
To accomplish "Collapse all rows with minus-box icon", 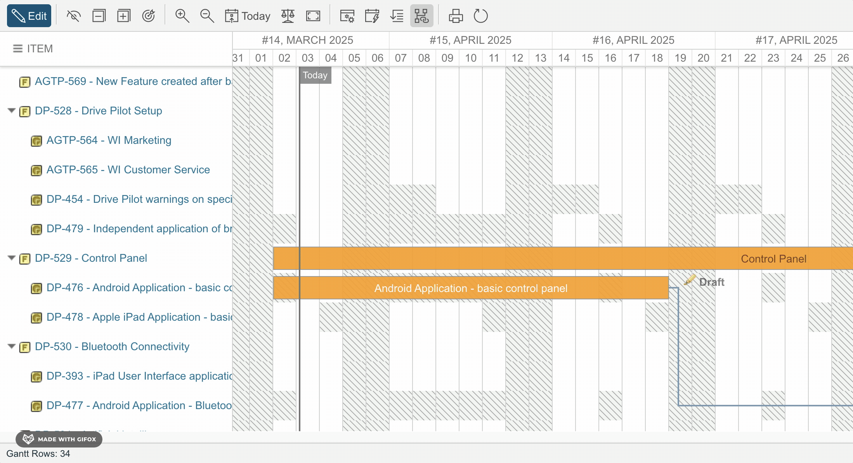I will pyautogui.click(x=99, y=16).
